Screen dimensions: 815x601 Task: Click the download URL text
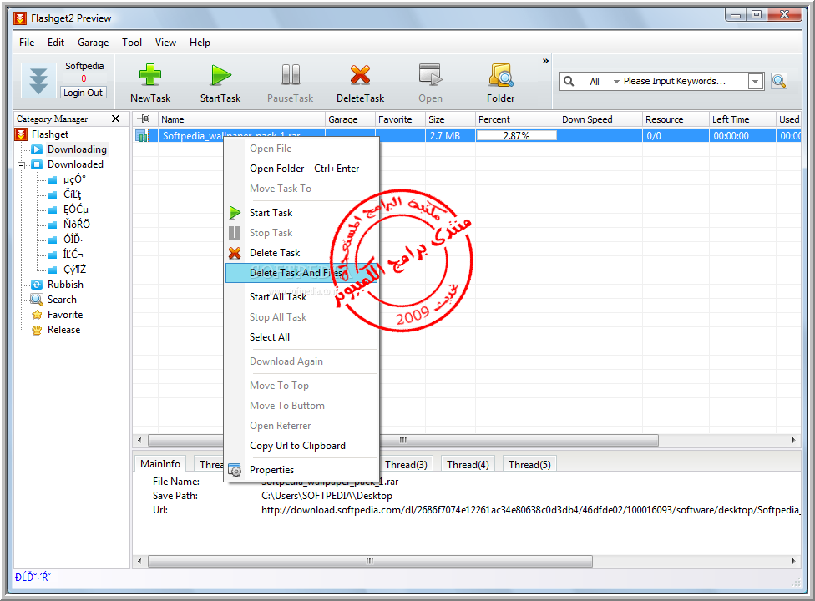[530, 510]
